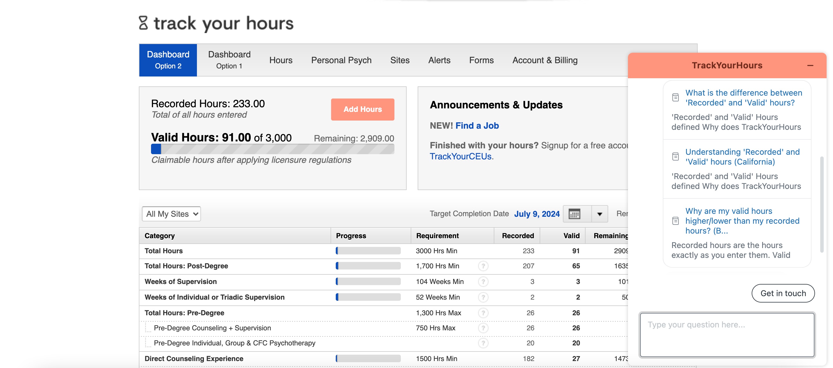Click help icon for Pre-Degree Counseling + Supervision
The image size is (833, 368).
click(x=483, y=328)
